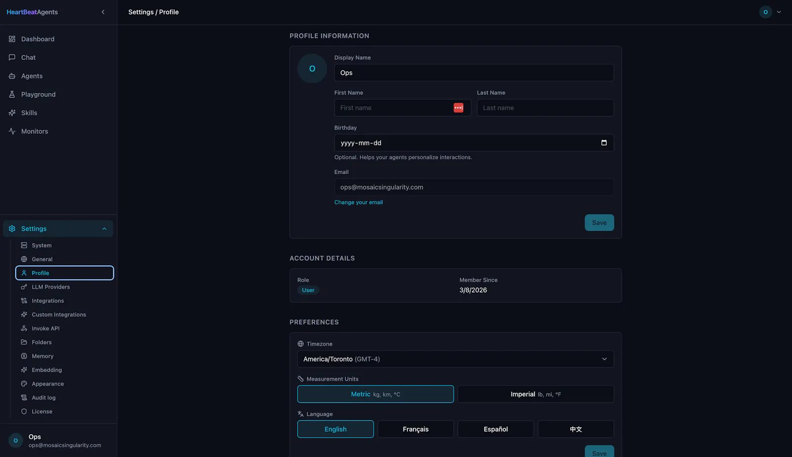This screenshot has height=457, width=792.
Task: Choose Français language
Action: point(416,429)
